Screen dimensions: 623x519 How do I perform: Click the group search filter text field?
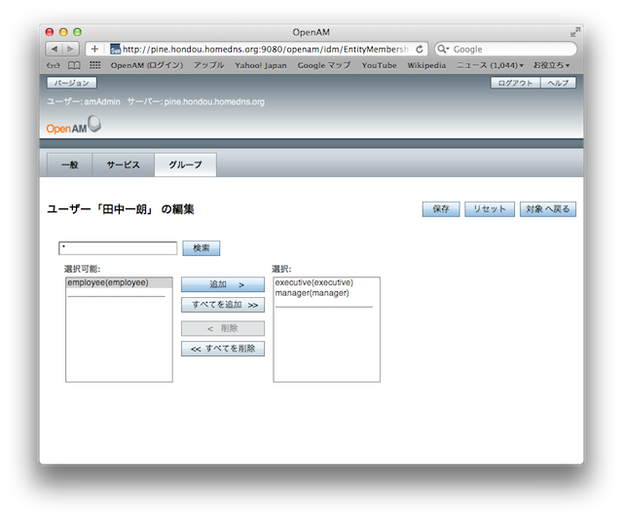118,248
